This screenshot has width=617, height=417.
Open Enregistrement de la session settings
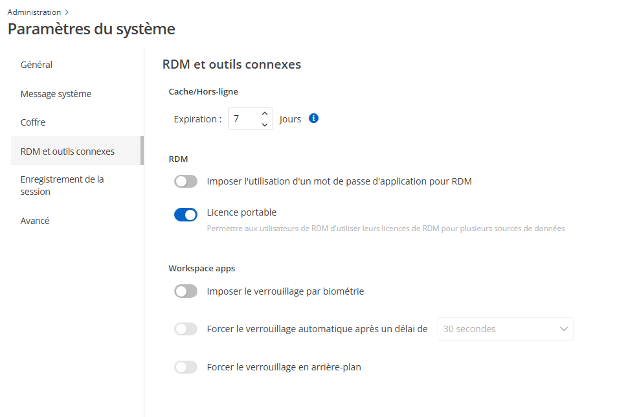[x=62, y=185]
